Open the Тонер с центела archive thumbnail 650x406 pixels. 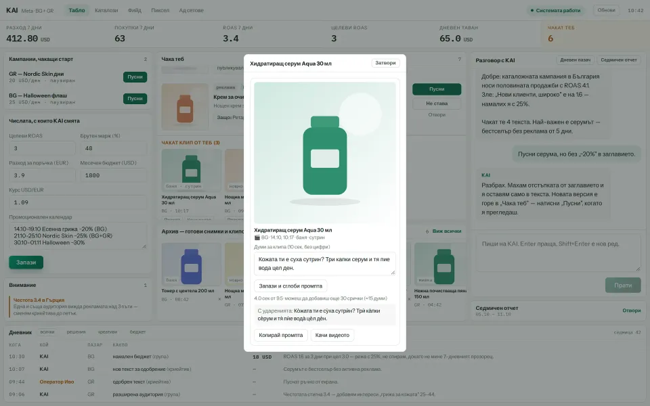click(191, 263)
